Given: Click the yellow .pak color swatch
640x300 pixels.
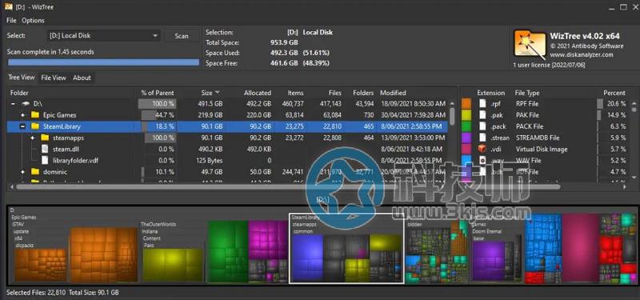Looking at the screenshot, I should (466, 115).
